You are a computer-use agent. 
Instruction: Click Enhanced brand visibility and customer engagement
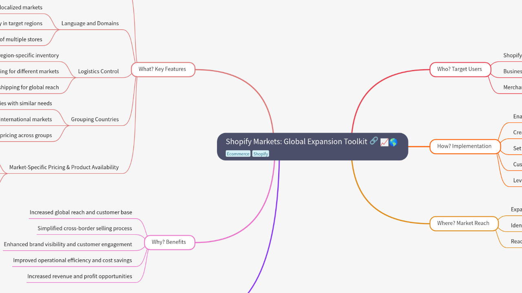(68, 244)
